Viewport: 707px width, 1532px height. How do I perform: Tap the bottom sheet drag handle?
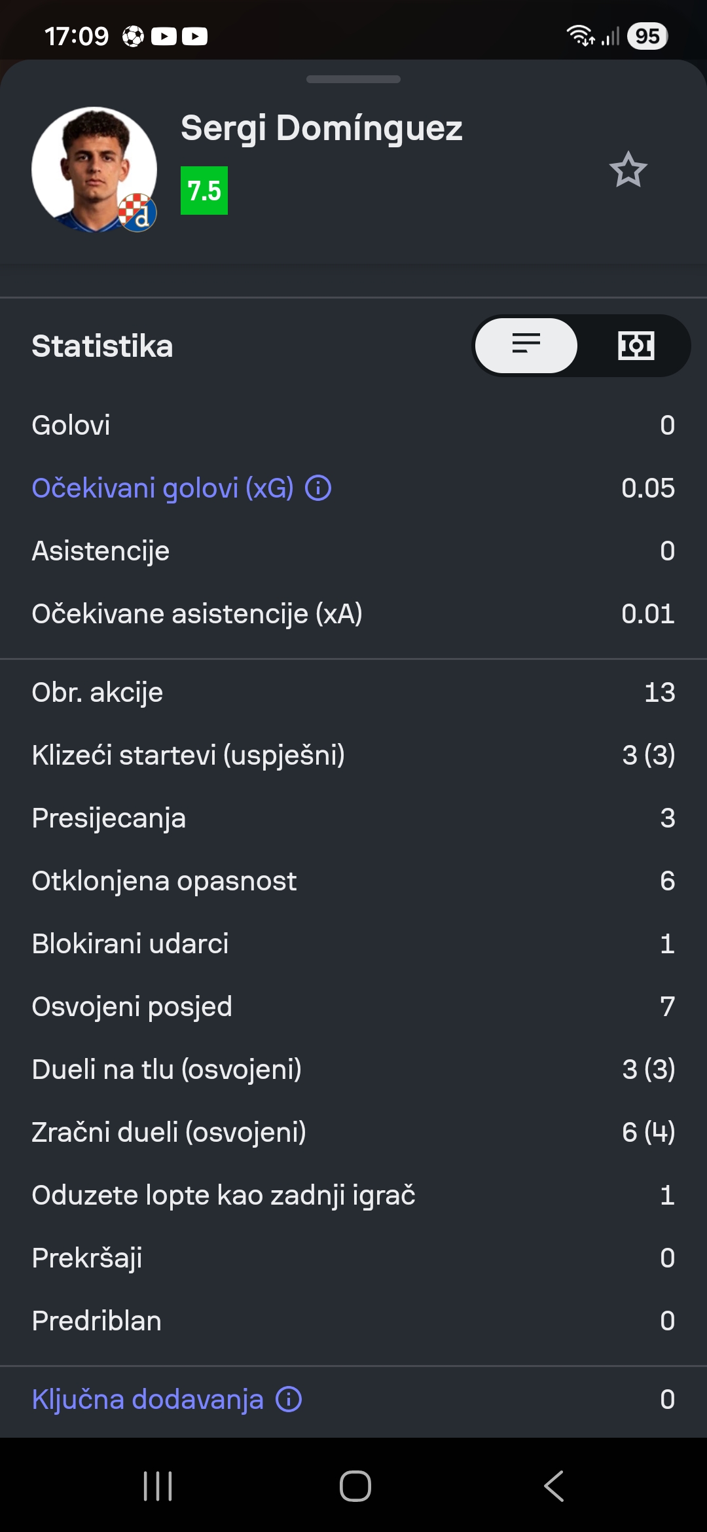pos(353,79)
